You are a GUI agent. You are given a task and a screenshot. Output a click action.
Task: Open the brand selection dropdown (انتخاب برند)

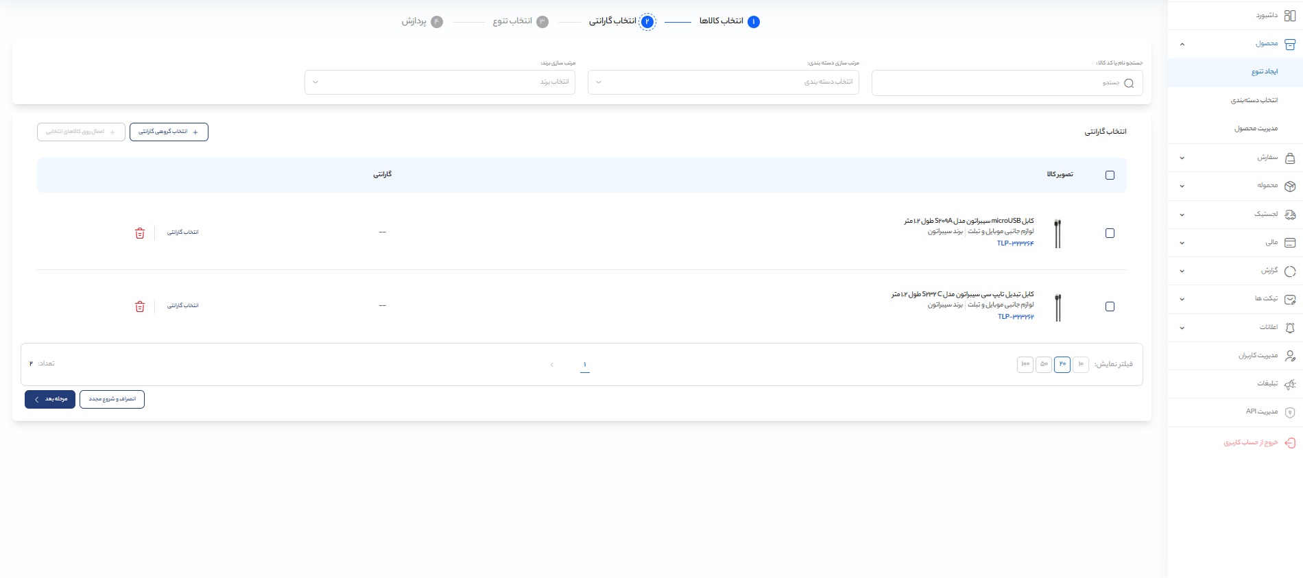(440, 82)
